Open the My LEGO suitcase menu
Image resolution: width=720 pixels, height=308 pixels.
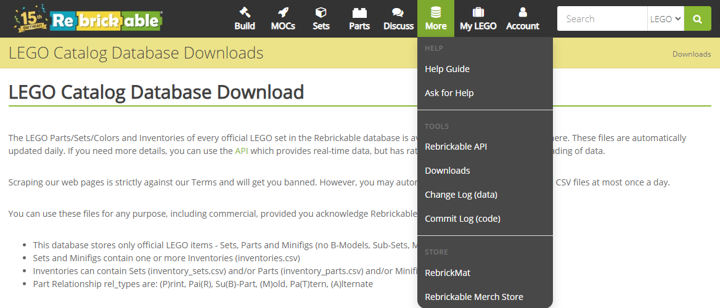coord(478,19)
